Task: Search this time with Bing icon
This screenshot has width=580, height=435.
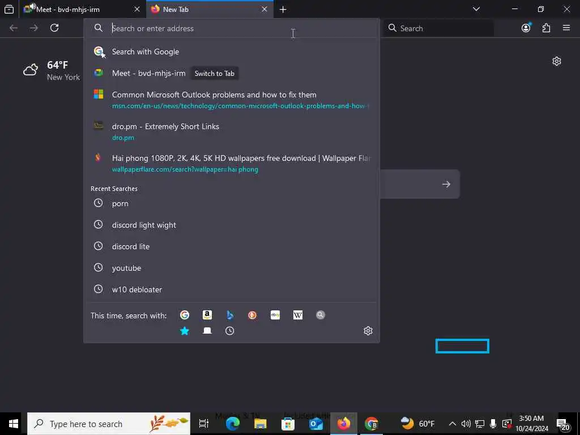Action: coord(230,315)
